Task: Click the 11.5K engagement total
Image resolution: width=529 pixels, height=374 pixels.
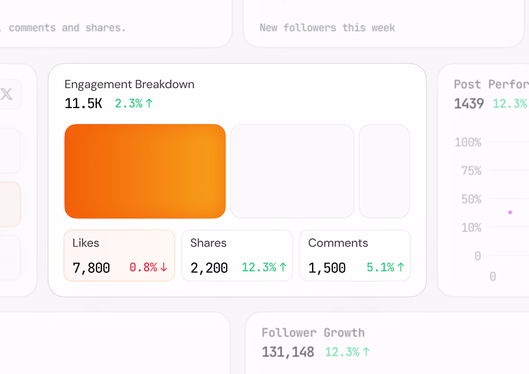Action: (x=83, y=103)
